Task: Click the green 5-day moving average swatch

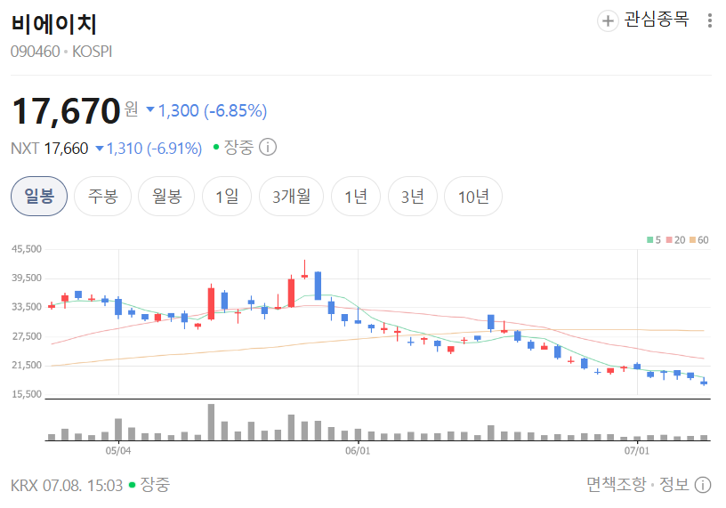Action: 650,240
